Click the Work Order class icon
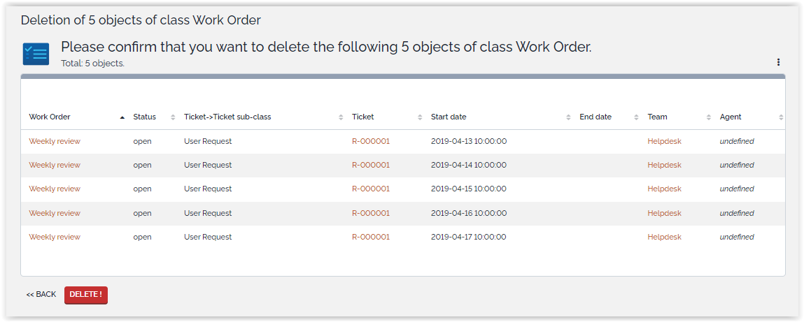804x322 pixels. 36,54
